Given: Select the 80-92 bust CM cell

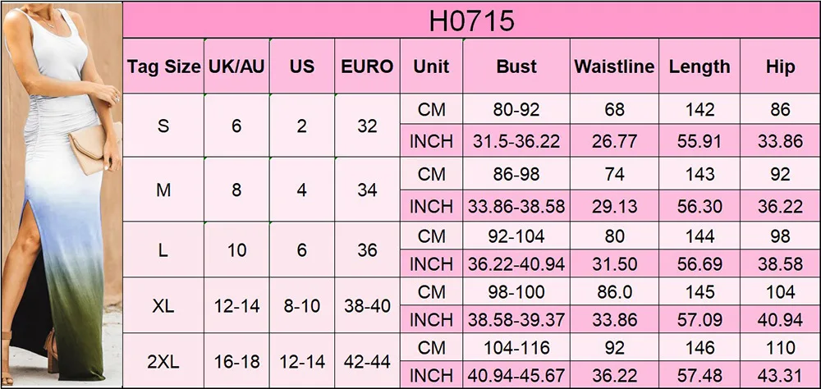Looking at the screenshot, I should coord(516,109).
